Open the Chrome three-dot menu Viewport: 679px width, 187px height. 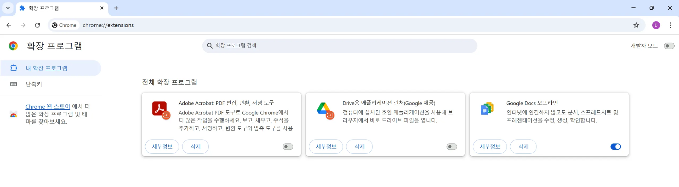(x=670, y=25)
